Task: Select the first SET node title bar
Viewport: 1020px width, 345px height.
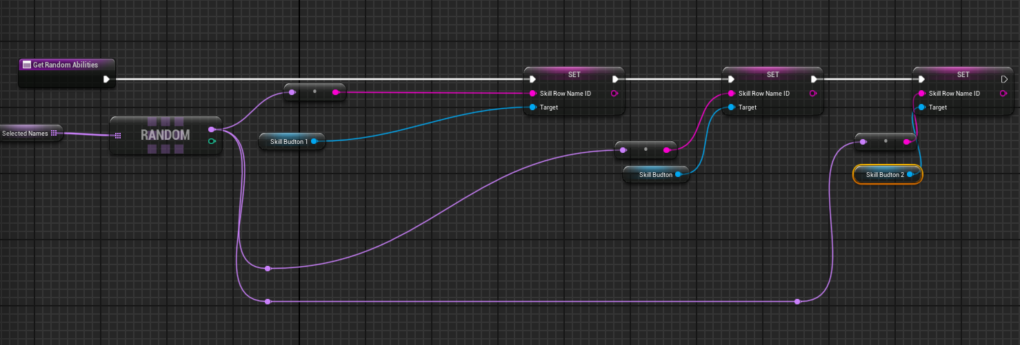Action: (574, 74)
